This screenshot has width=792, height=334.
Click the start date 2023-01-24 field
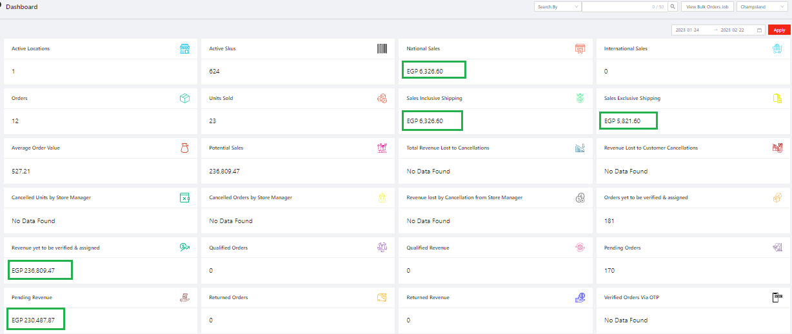(x=688, y=30)
